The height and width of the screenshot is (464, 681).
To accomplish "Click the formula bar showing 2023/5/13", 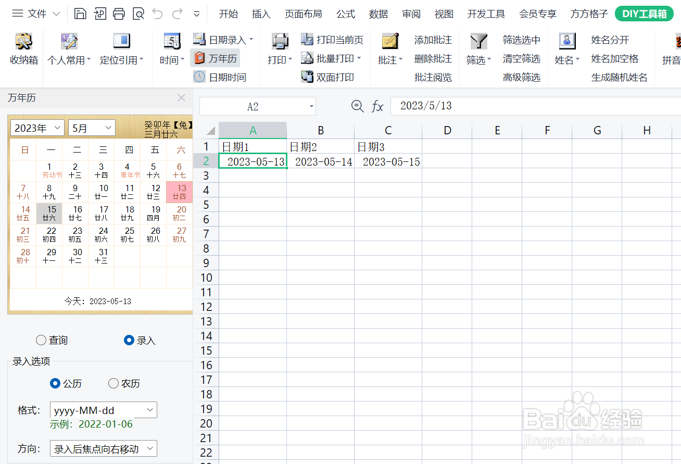I will point(535,106).
